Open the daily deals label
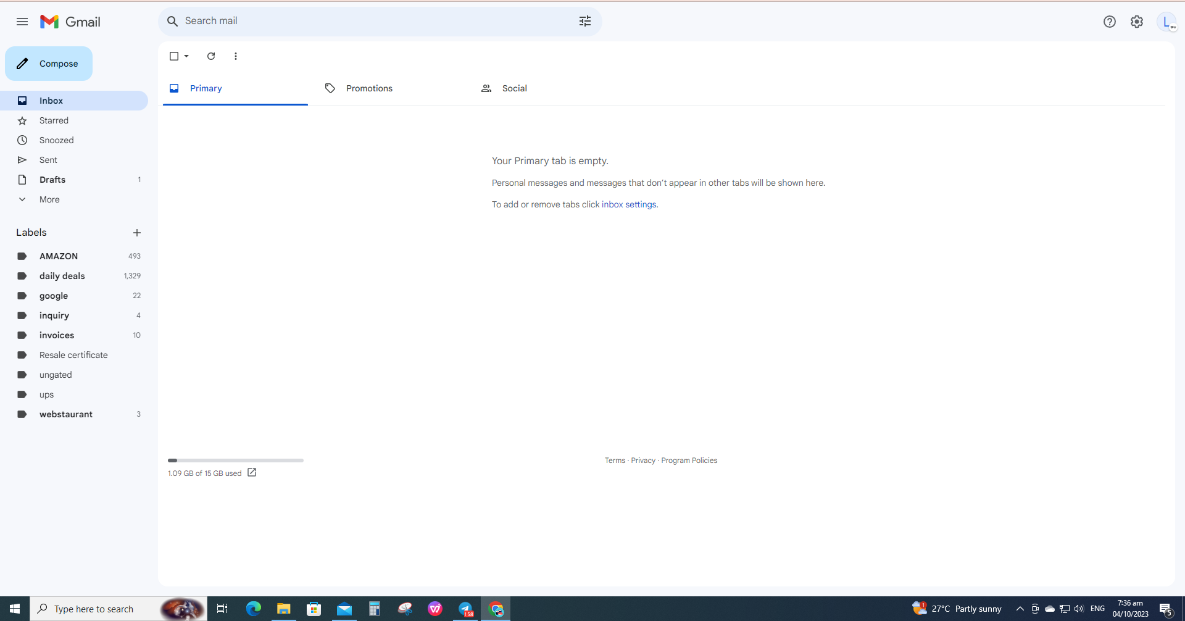Image resolution: width=1185 pixels, height=621 pixels. point(74,276)
